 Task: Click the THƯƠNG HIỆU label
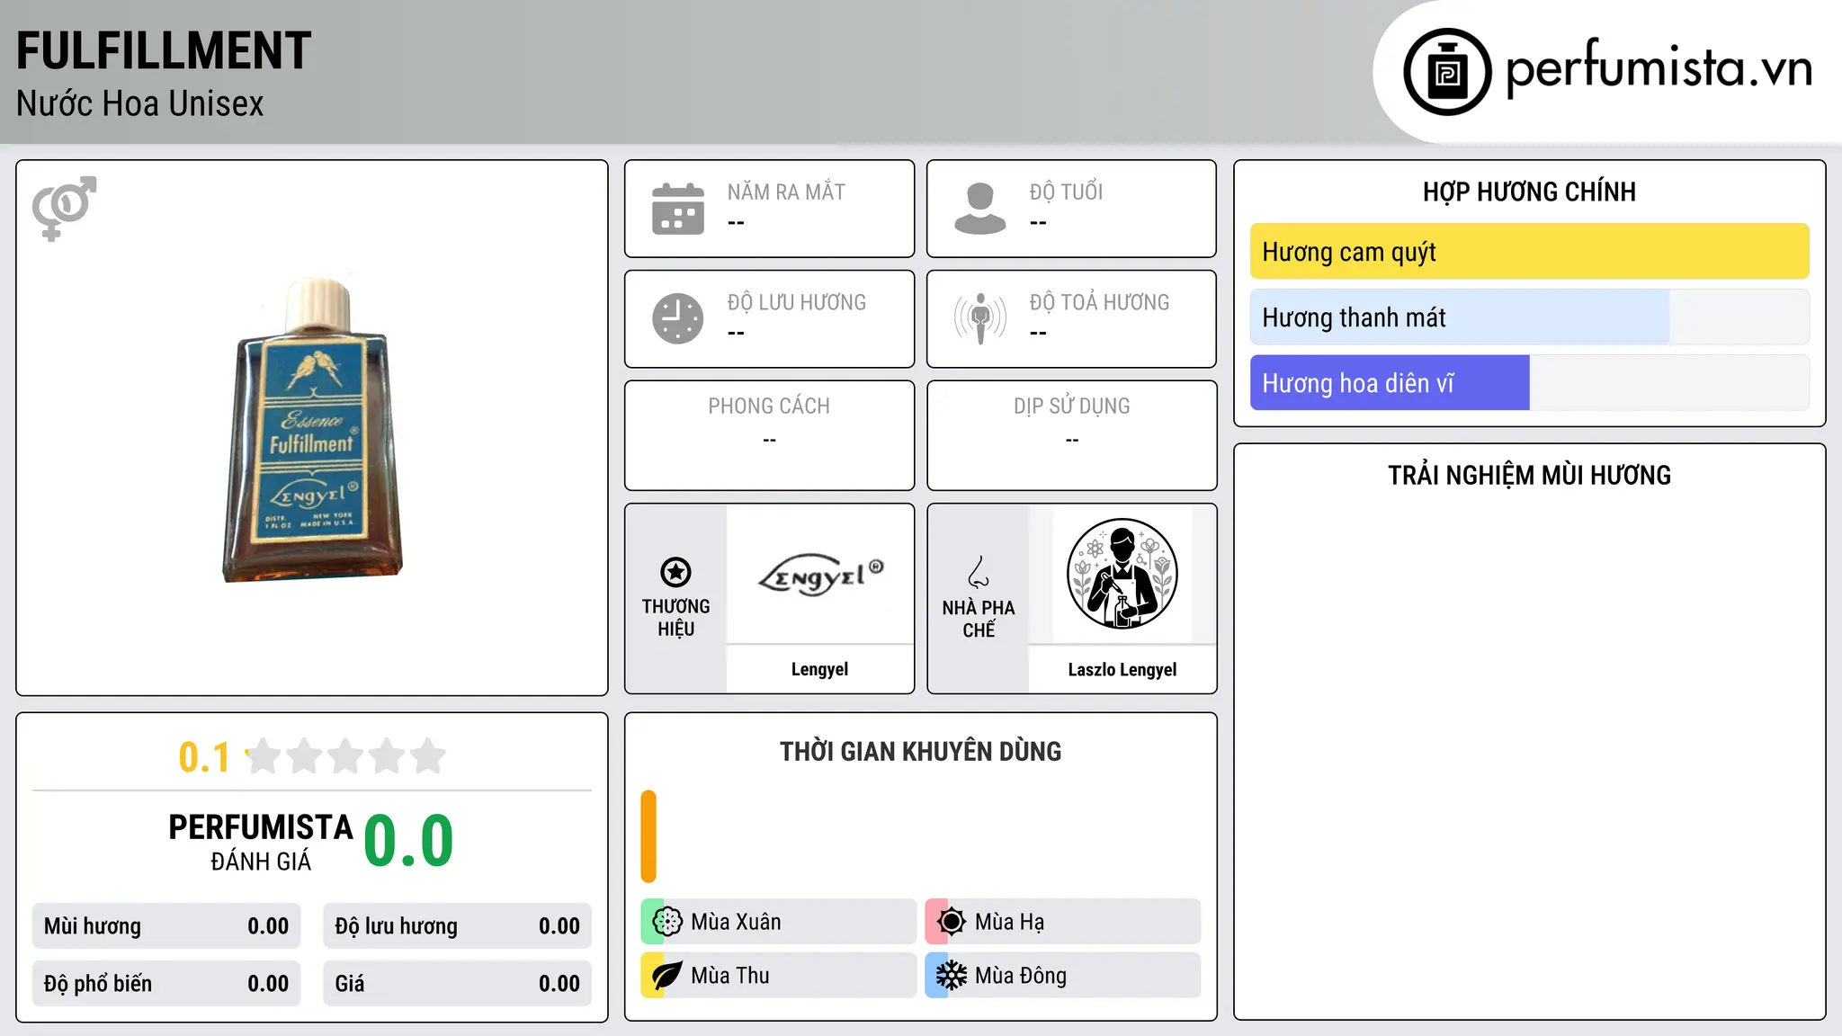tap(675, 618)
